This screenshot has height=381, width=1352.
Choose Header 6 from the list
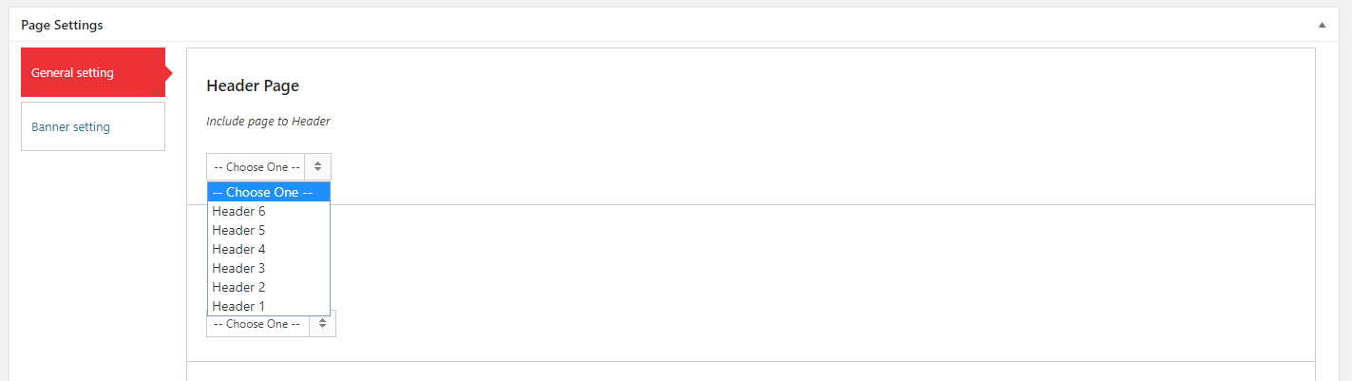pos(269,211)
